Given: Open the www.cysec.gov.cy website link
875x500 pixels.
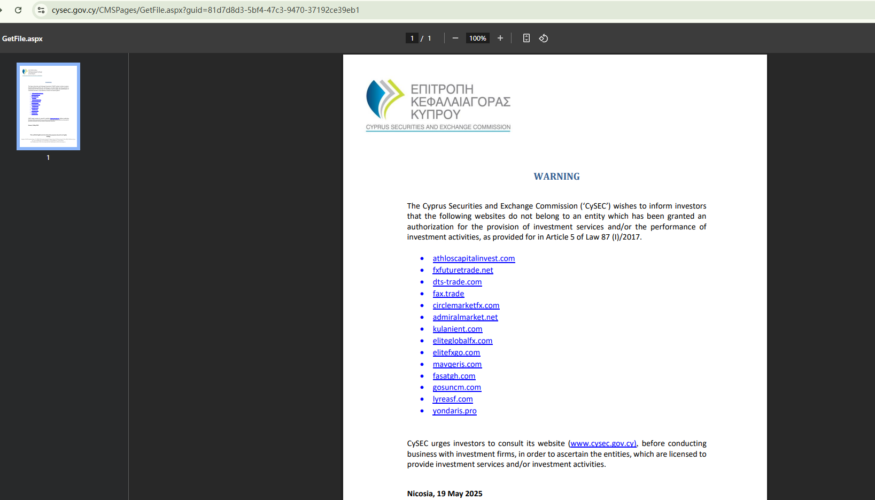Looking at the screenshot, I should [x=603, y=443].
